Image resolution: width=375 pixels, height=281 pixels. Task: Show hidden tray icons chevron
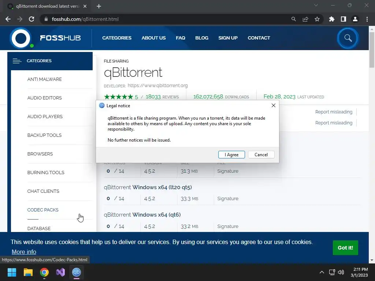pos(322,272)
